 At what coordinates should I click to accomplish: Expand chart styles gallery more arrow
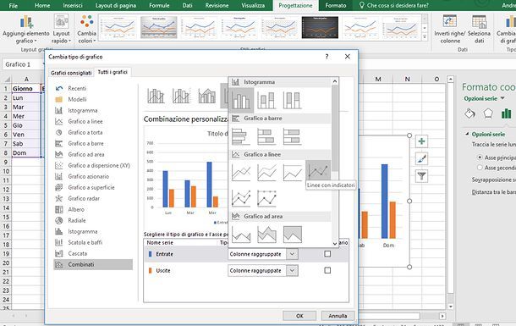[x=425, y=37]
